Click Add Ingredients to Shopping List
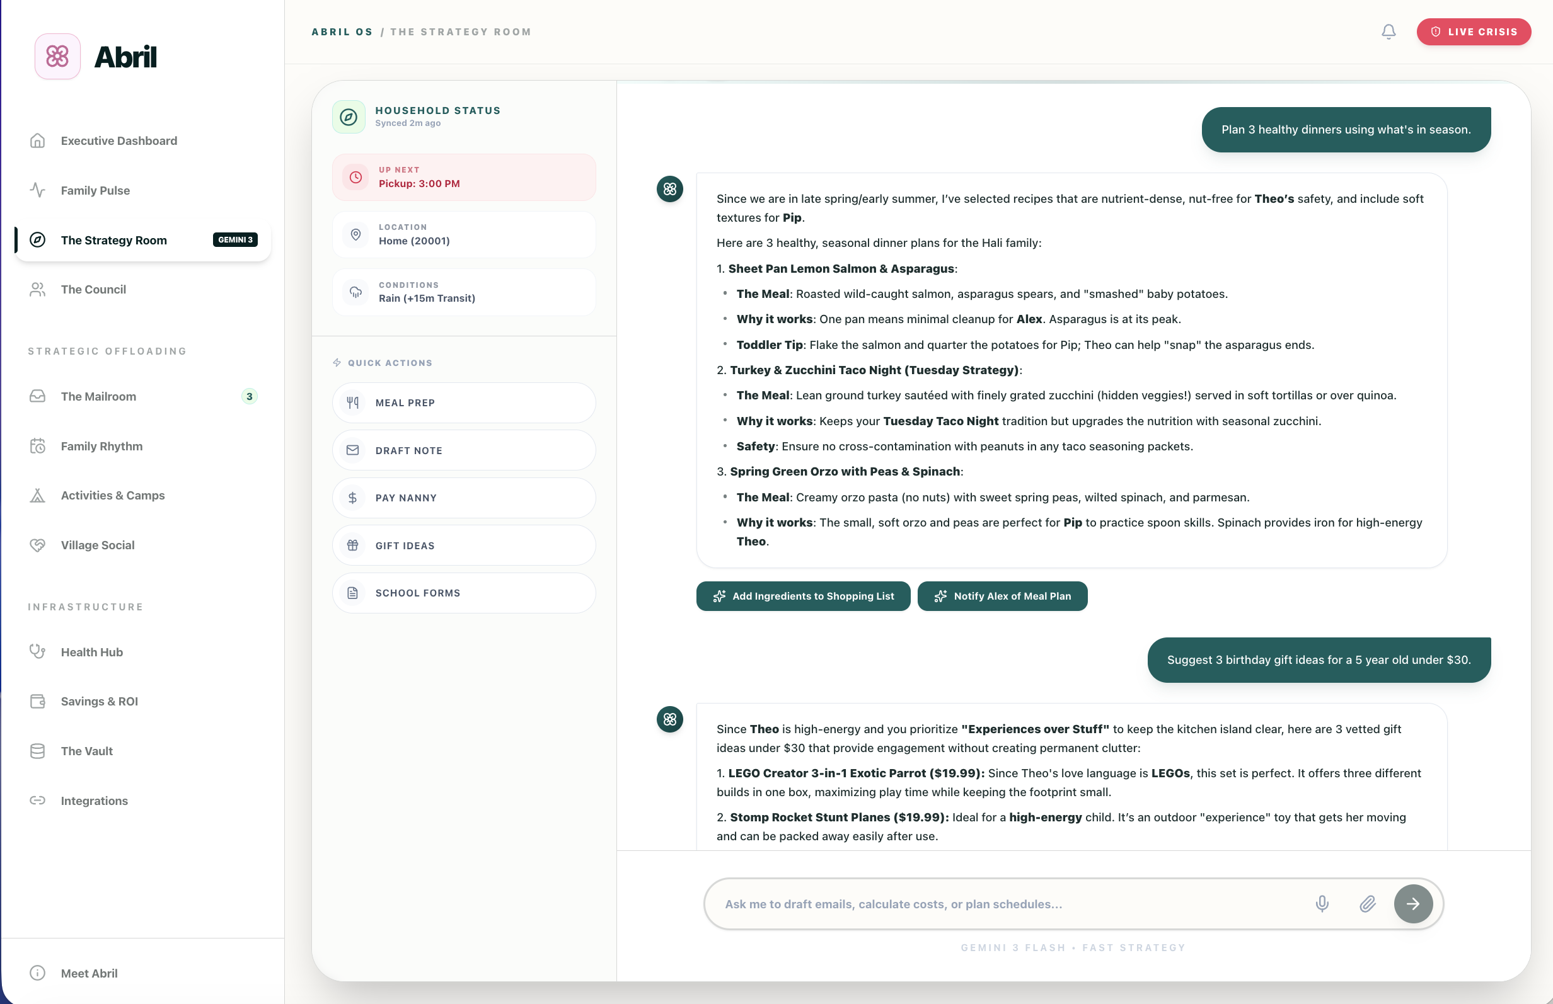Screen dimensions: 1553x1004 point(802,596)
